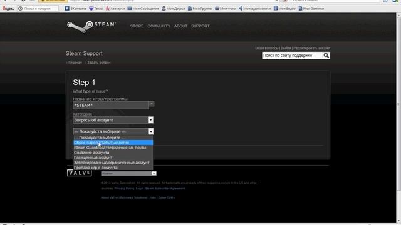This screenshot has height=225, width=401.
Task: Open the Мои Сообщения bookmark
Action: point(143,8)
